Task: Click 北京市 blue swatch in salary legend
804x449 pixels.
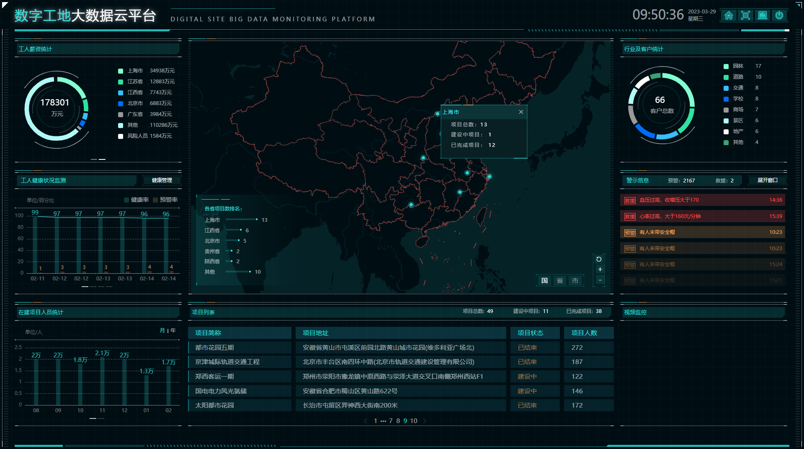Action: click(x=121, y=103)
